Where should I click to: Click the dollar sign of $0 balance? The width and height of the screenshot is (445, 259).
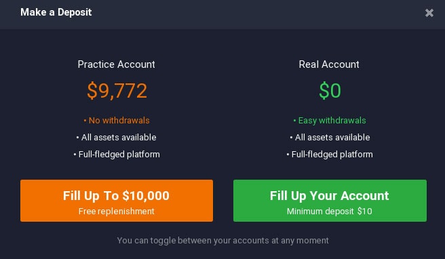(324, 91)
